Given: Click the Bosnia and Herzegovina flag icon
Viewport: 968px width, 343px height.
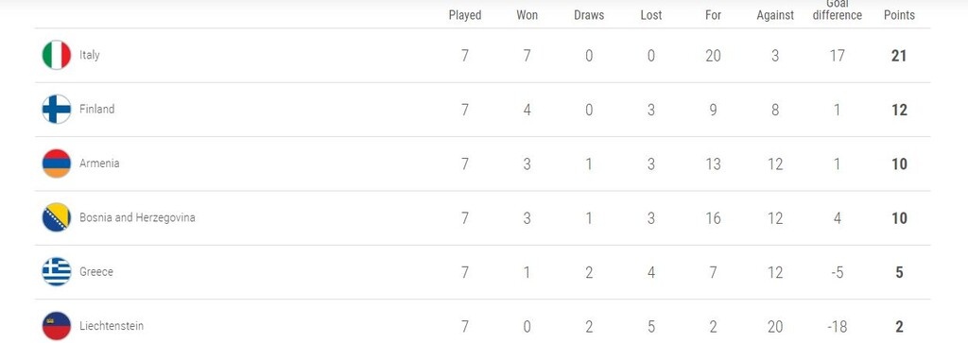Looking at the screenshot, I should coord(56,217).
